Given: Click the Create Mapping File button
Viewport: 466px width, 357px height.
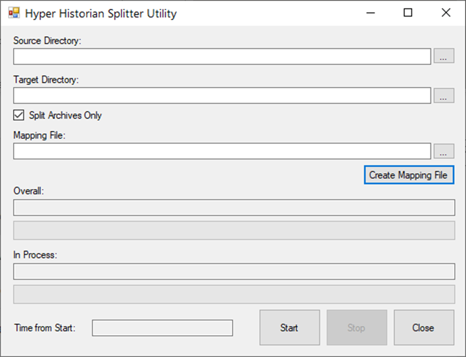Looking at the screenshot, I should [x=409, y=175].
